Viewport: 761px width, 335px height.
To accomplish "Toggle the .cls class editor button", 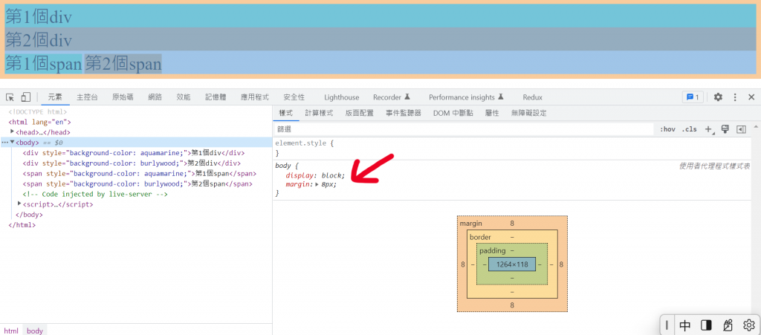I will 689,129.
